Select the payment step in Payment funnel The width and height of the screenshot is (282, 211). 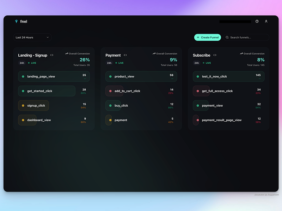pyautogui.click(x=141, y=120)
